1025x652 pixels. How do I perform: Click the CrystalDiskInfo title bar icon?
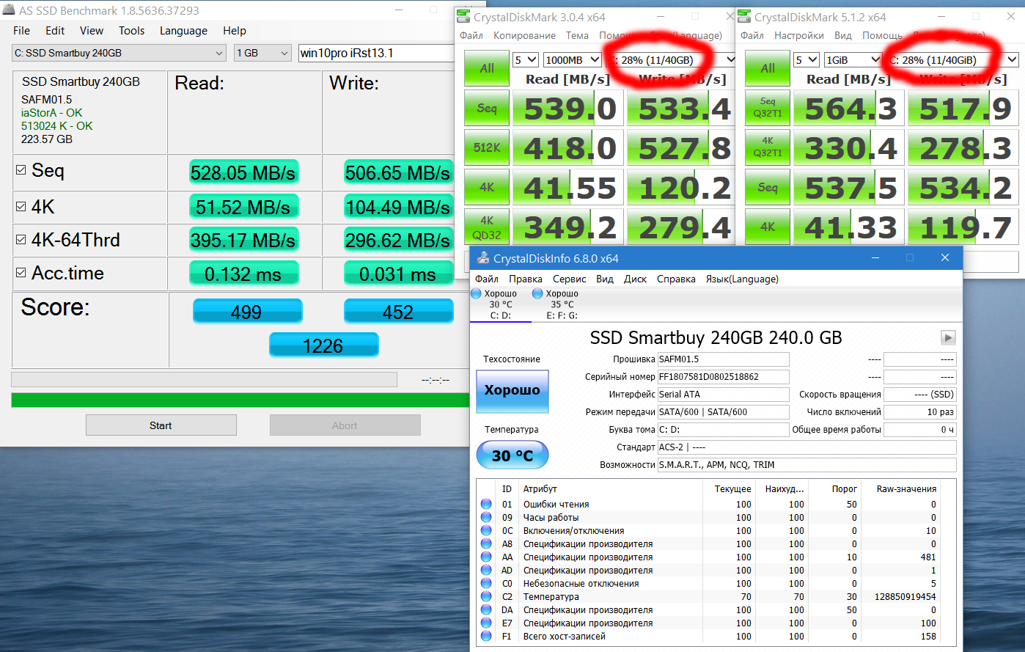coord(482,258)
